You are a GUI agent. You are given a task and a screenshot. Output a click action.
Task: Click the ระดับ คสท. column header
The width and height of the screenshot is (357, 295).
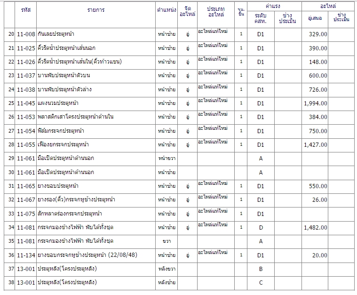(261, 18)
